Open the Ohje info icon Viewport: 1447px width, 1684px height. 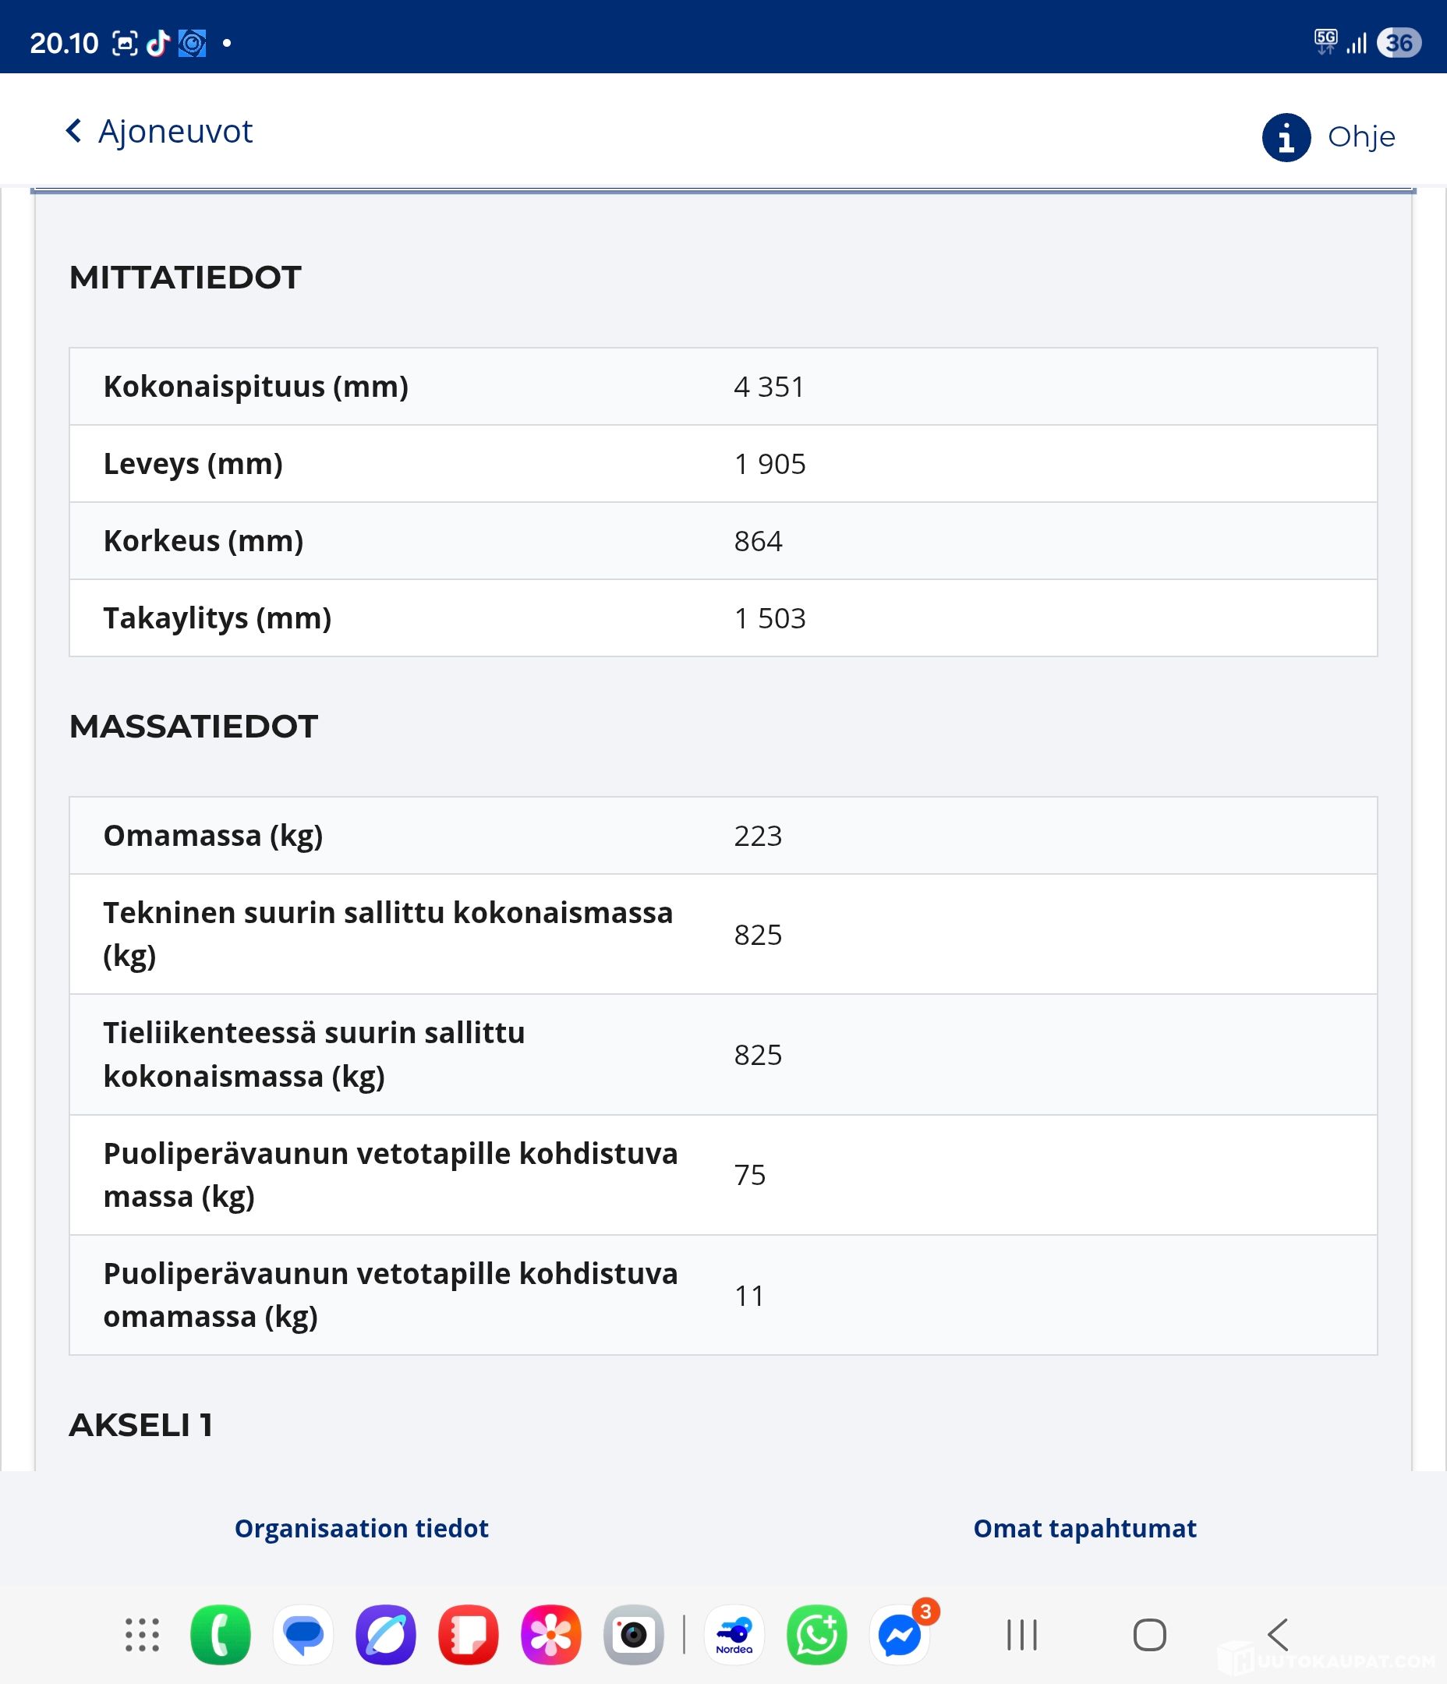(1286, 137)
